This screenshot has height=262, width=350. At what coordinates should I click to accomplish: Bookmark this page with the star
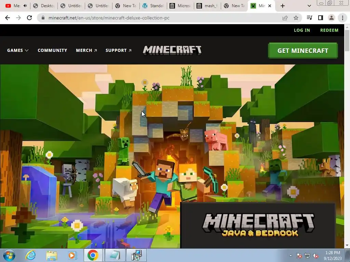tap(296, 18)
